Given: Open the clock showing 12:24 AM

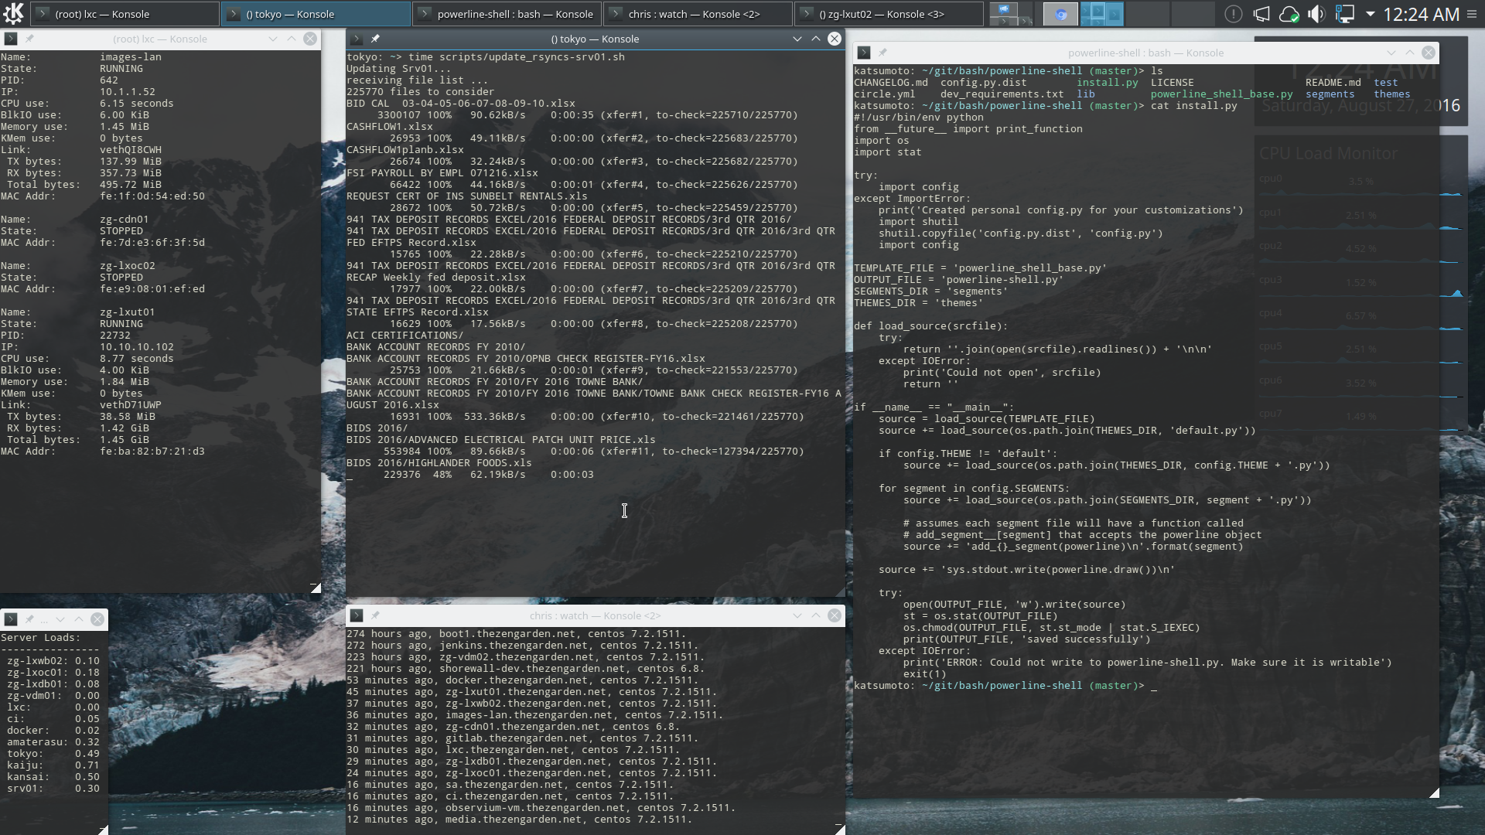Looking at the screenshot, I should [1421, 14].
